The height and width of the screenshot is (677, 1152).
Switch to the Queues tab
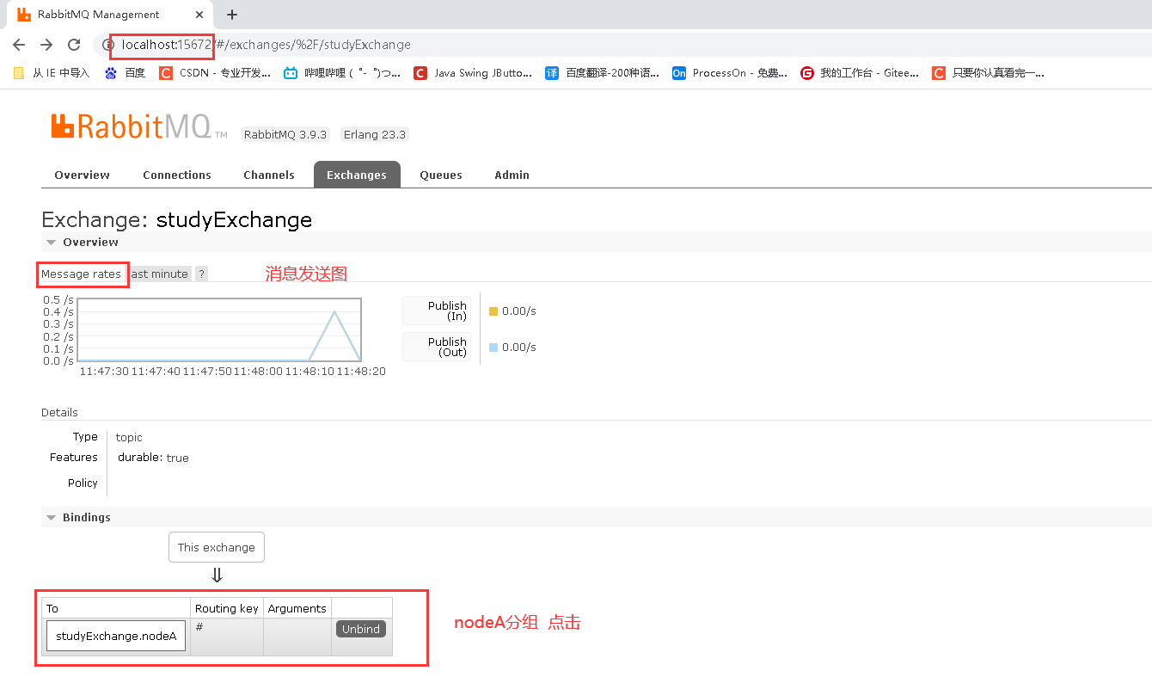coord(441,175)
